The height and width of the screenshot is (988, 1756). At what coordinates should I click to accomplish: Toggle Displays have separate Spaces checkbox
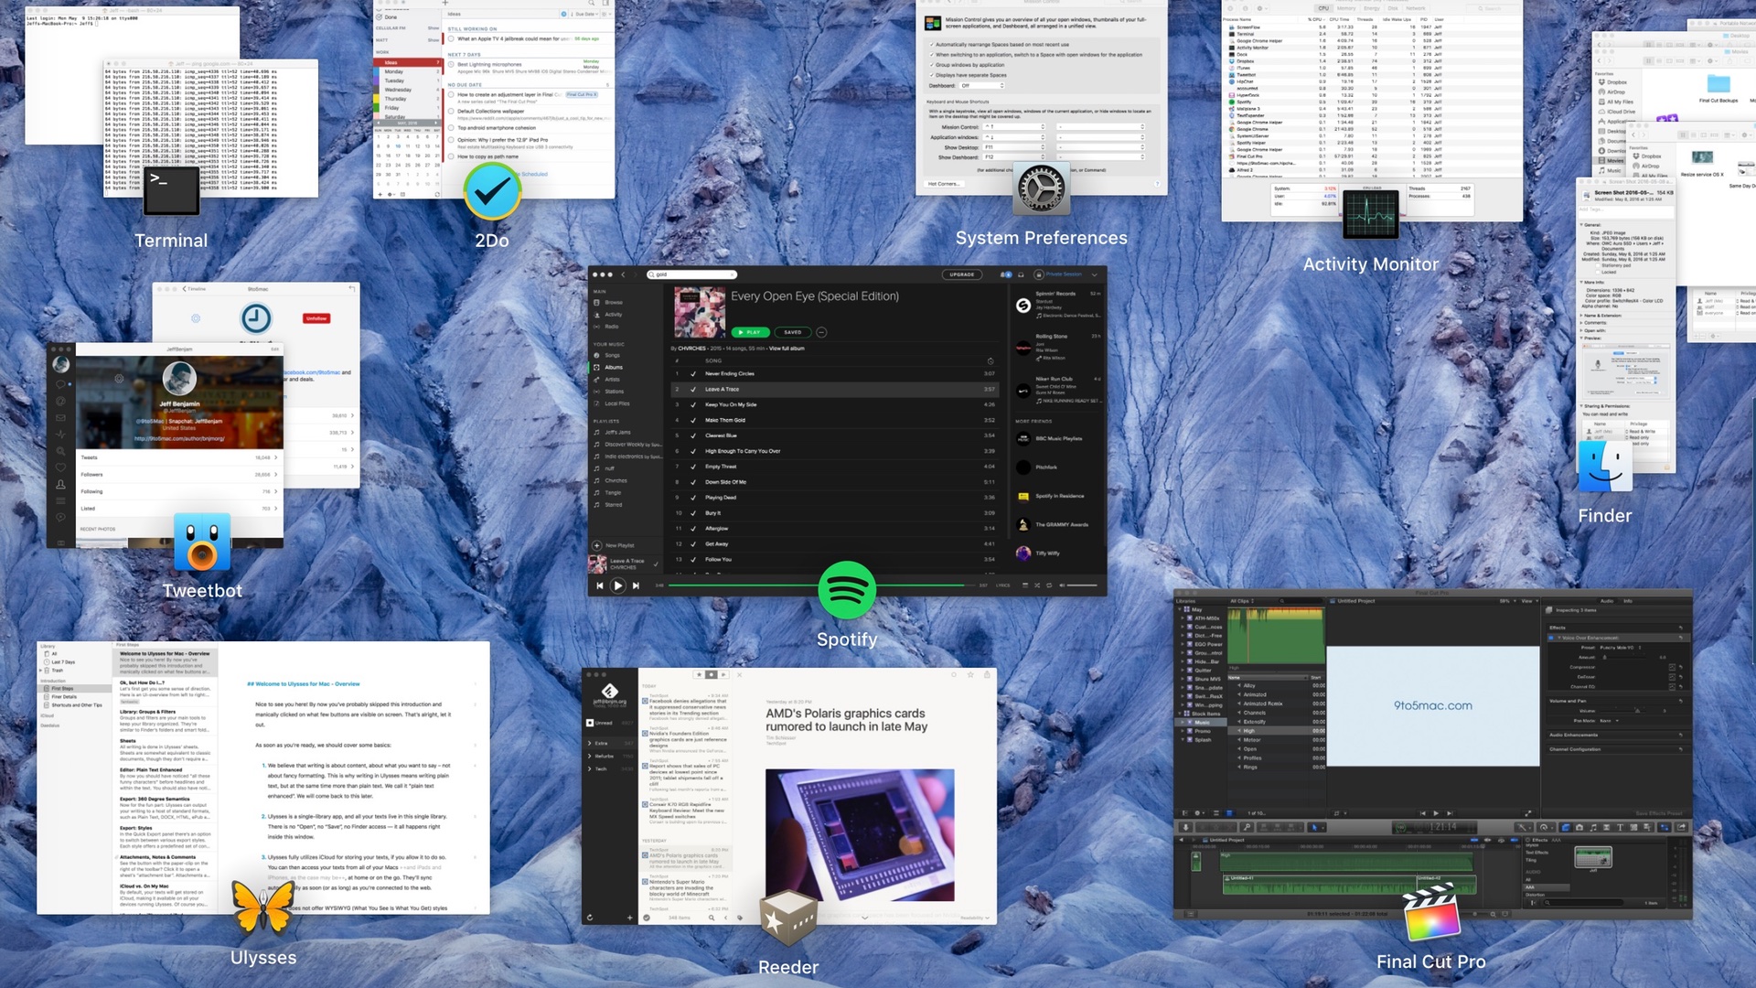932,75
